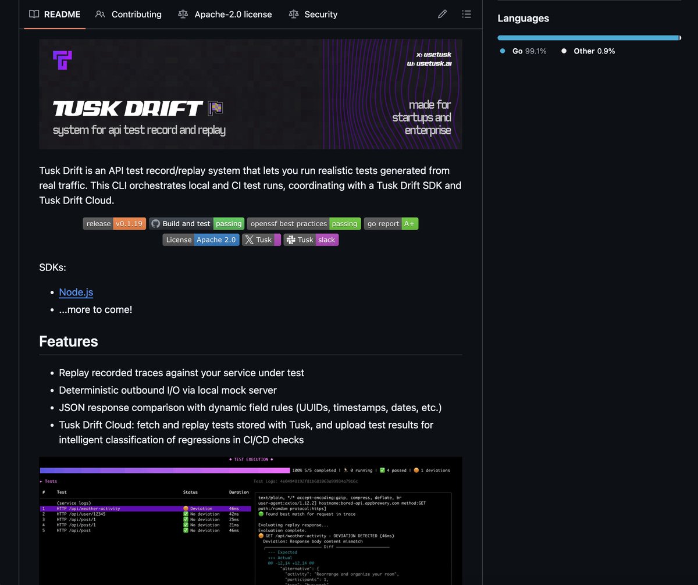
Task: Open the test execution screenshot image
Action: [251, 520]
